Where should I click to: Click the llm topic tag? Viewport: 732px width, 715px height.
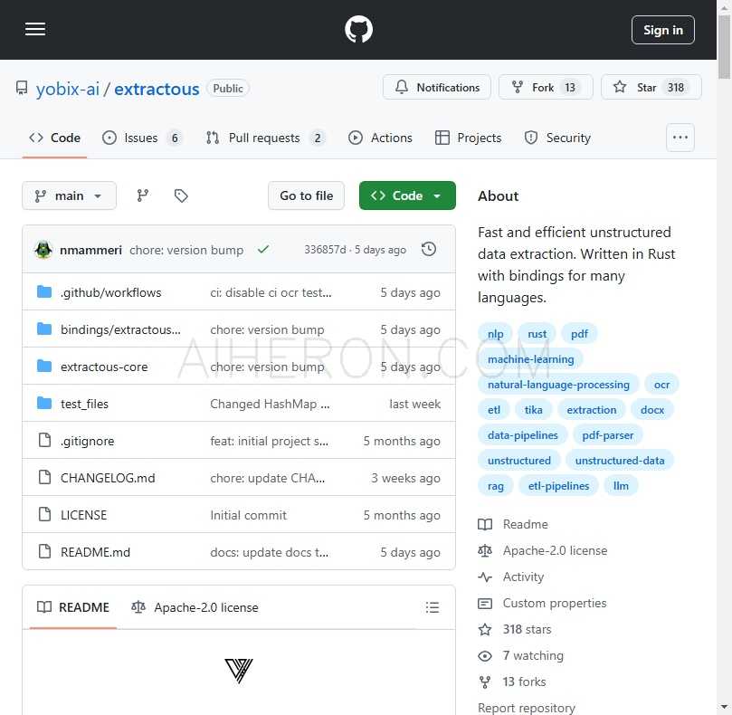(x=621, y=486)
